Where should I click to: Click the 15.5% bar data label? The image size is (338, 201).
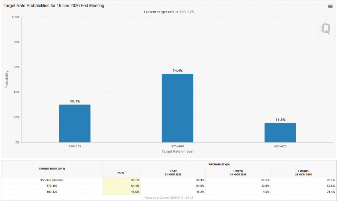(281, 120)
